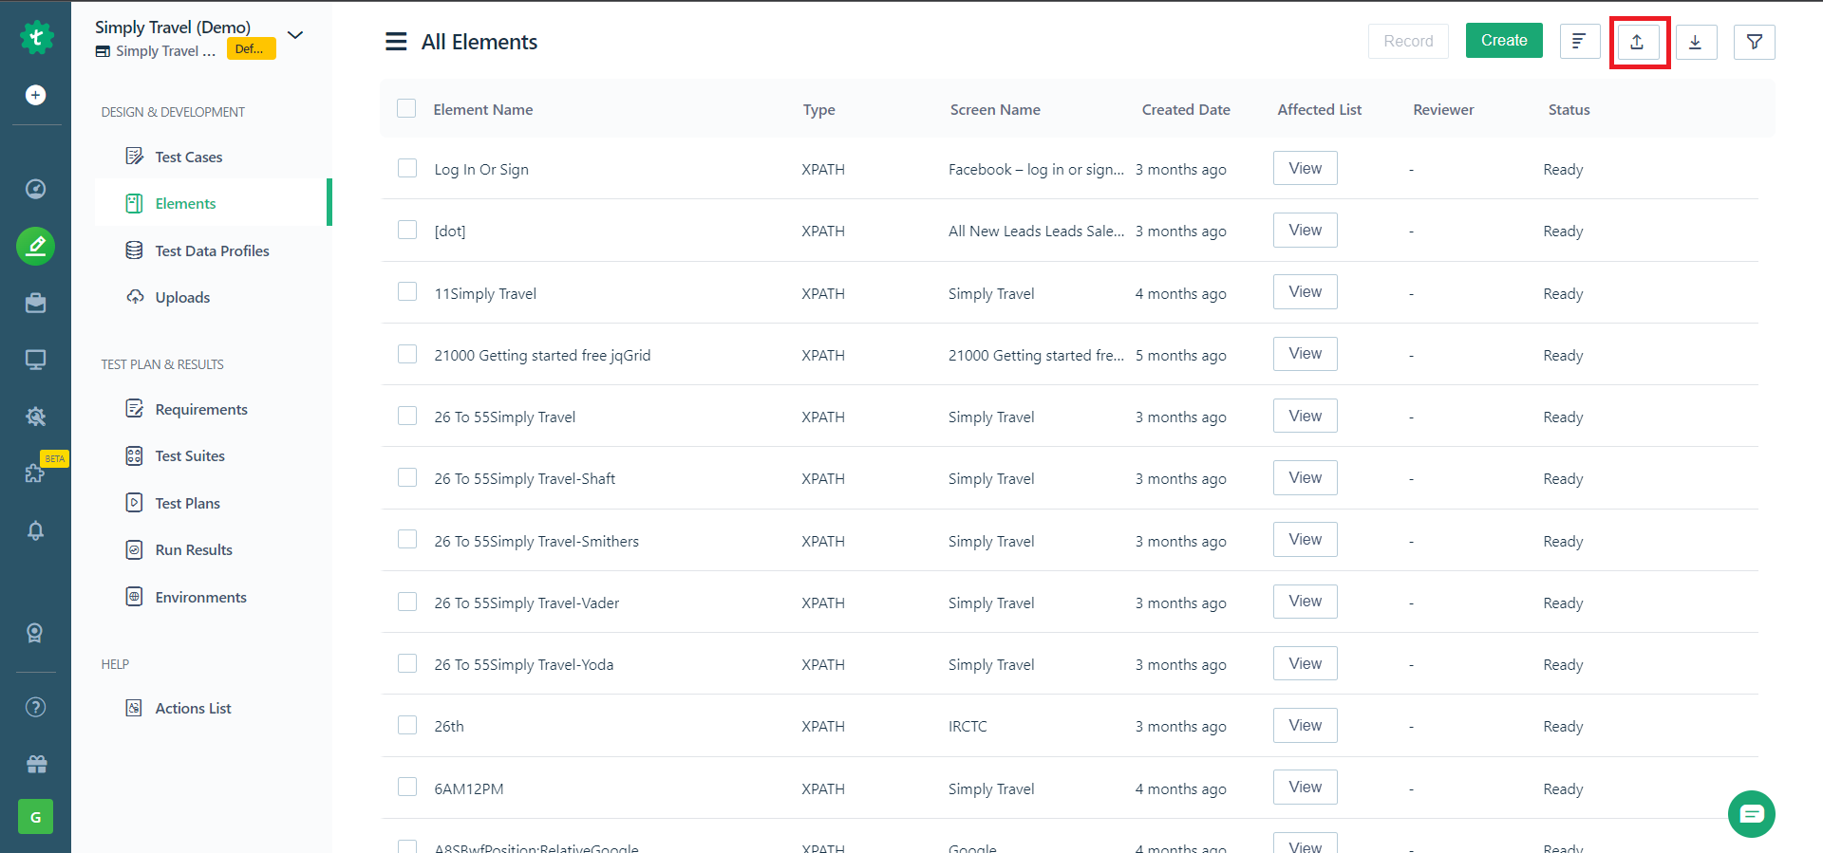Check the box for [dot] element

click(407, 230)
